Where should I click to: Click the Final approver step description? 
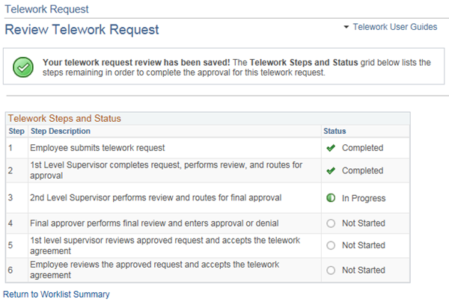pos(154,224)
